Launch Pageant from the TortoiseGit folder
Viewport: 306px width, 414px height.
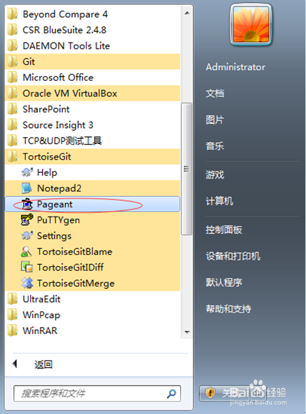(x=92, y=204)
